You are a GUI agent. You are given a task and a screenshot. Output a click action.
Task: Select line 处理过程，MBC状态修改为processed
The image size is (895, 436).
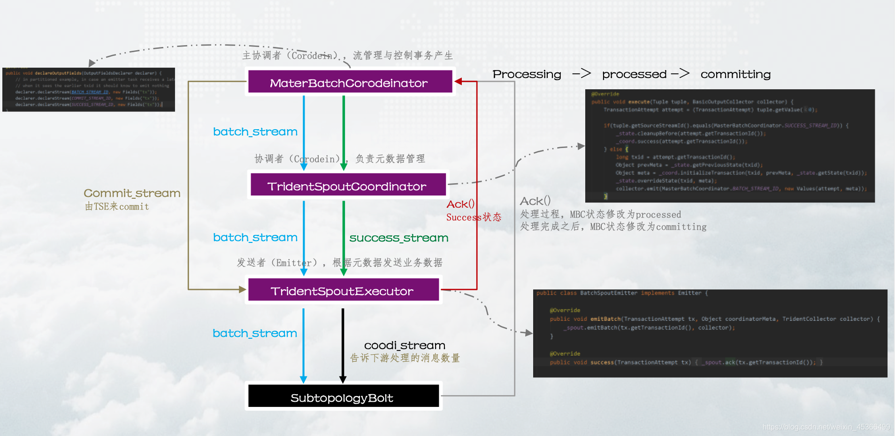[600, 214]
